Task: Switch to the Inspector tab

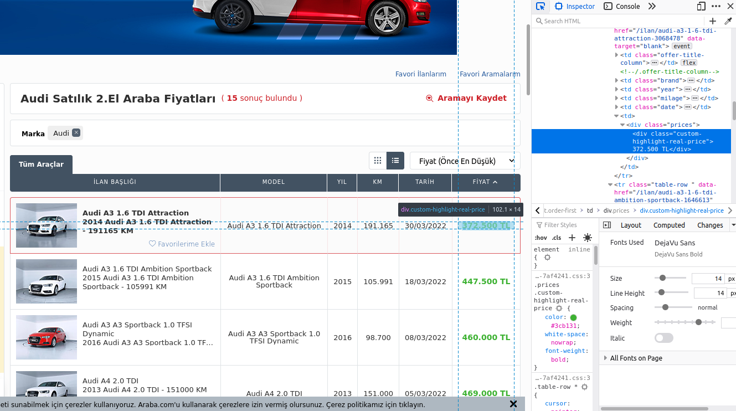Action: (574, 7)
